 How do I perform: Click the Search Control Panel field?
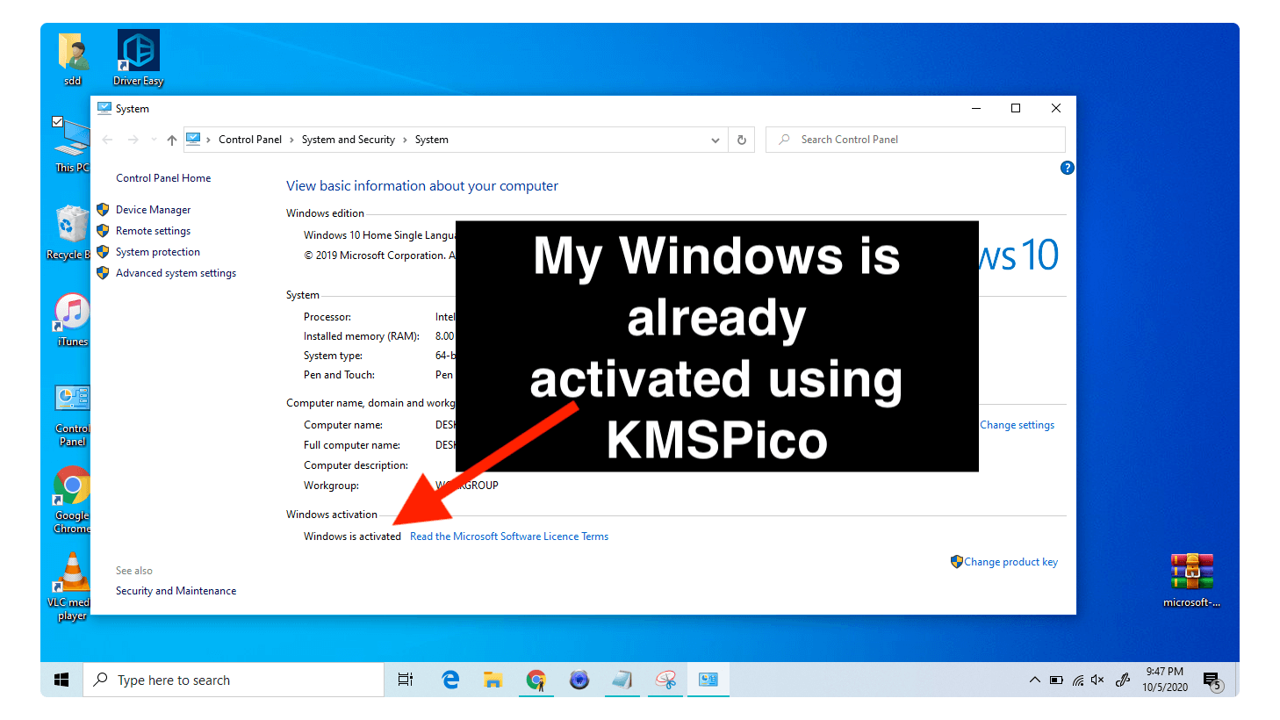[922, 140]
